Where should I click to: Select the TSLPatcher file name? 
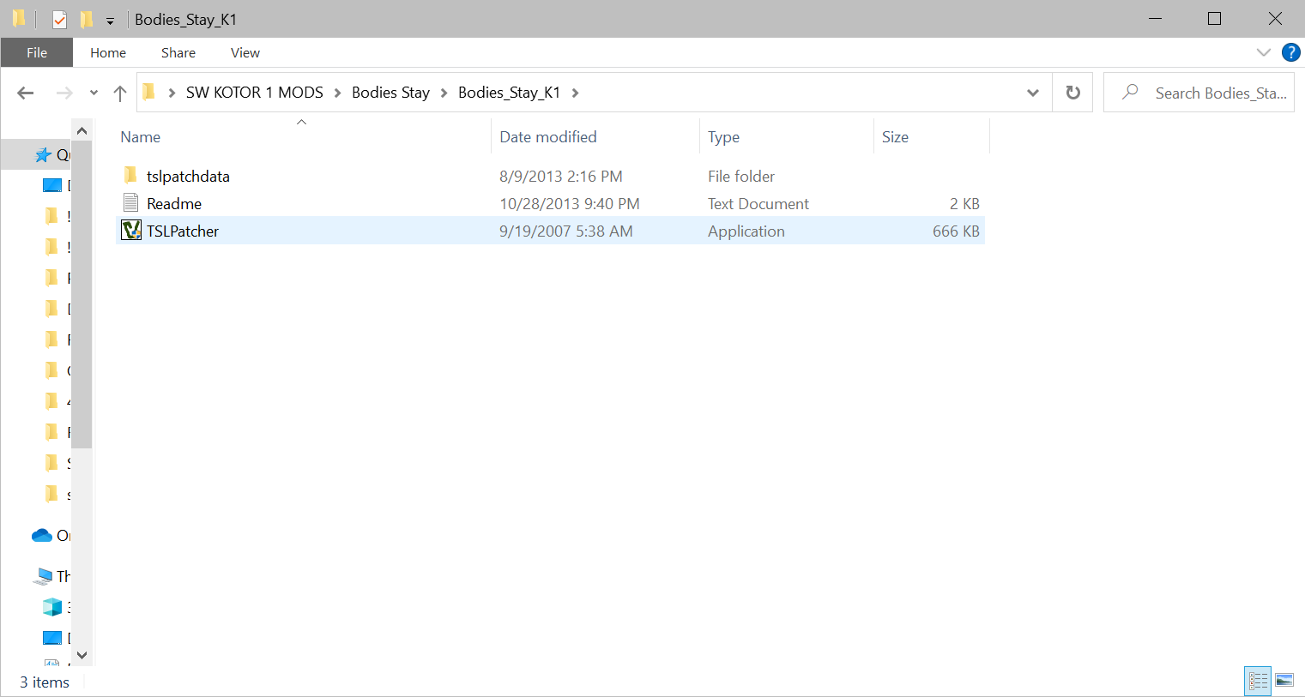(x=183, y=231)
